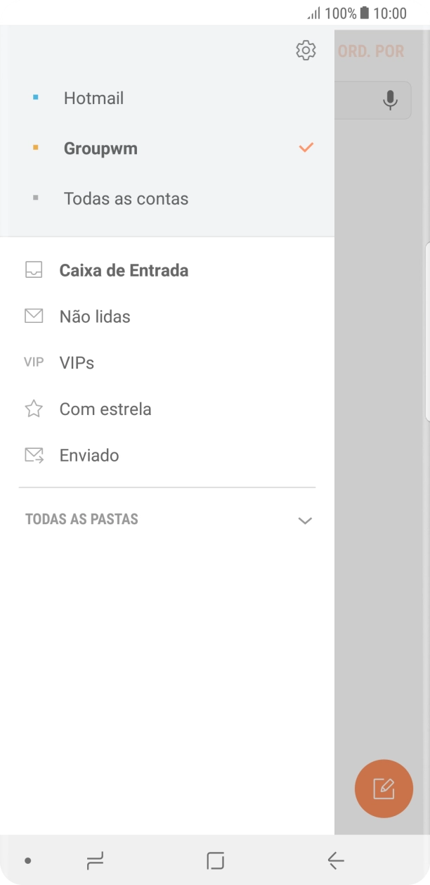Open the email settings via the gear icon
The height and width of the screenshot is (885, 430).
pos(306,49)
